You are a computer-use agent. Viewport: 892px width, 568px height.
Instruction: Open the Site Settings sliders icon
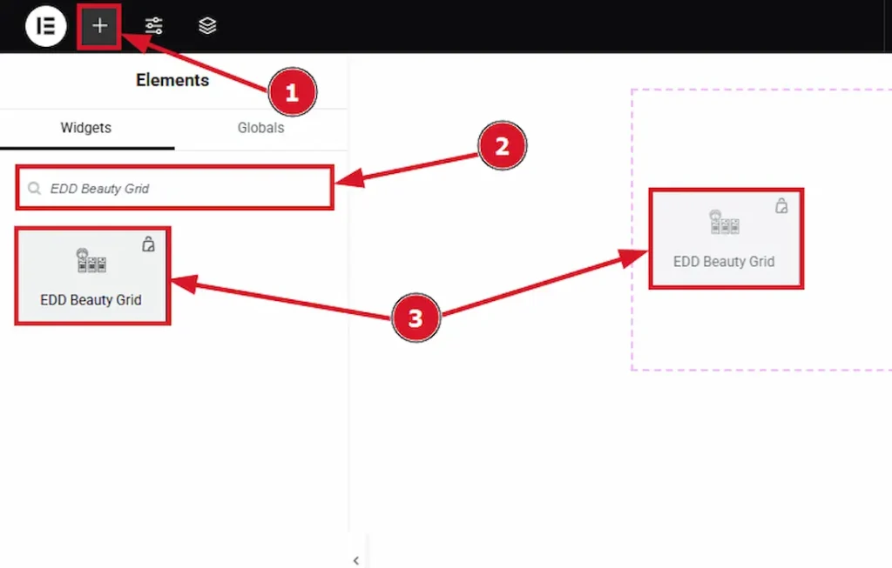[x=154, y=26]
